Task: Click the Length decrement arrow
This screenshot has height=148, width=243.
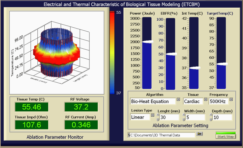Action: tap(158, 119)
